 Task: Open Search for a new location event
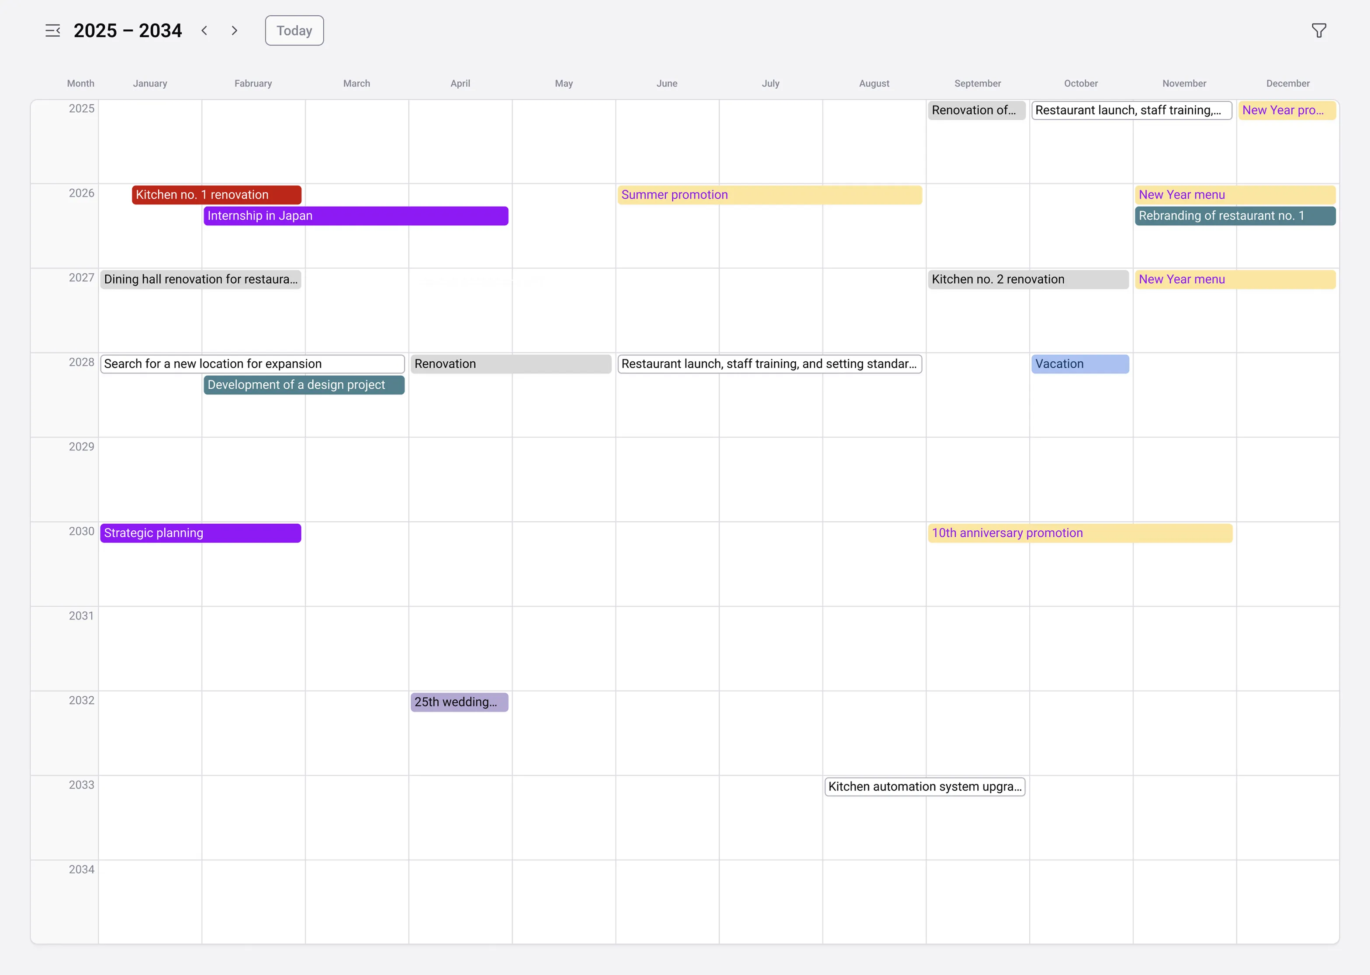pos(252,364)
